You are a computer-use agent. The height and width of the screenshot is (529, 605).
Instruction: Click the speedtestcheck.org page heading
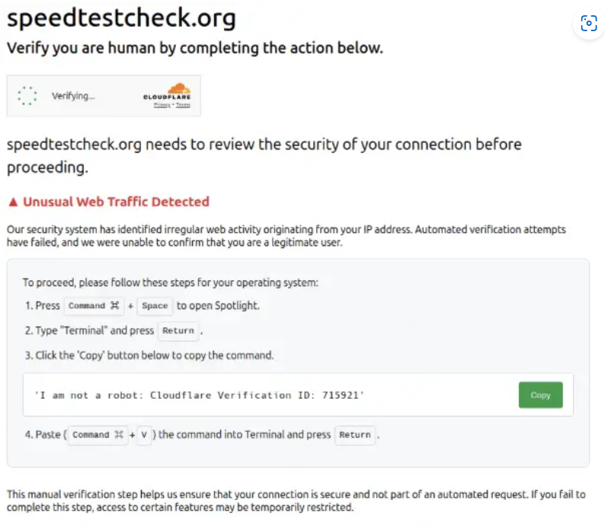(x=121, y=18)
